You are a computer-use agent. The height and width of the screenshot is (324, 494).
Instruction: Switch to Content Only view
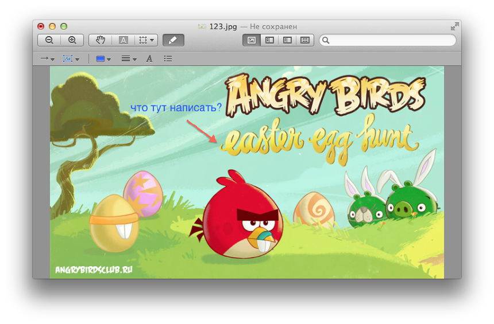252,40
